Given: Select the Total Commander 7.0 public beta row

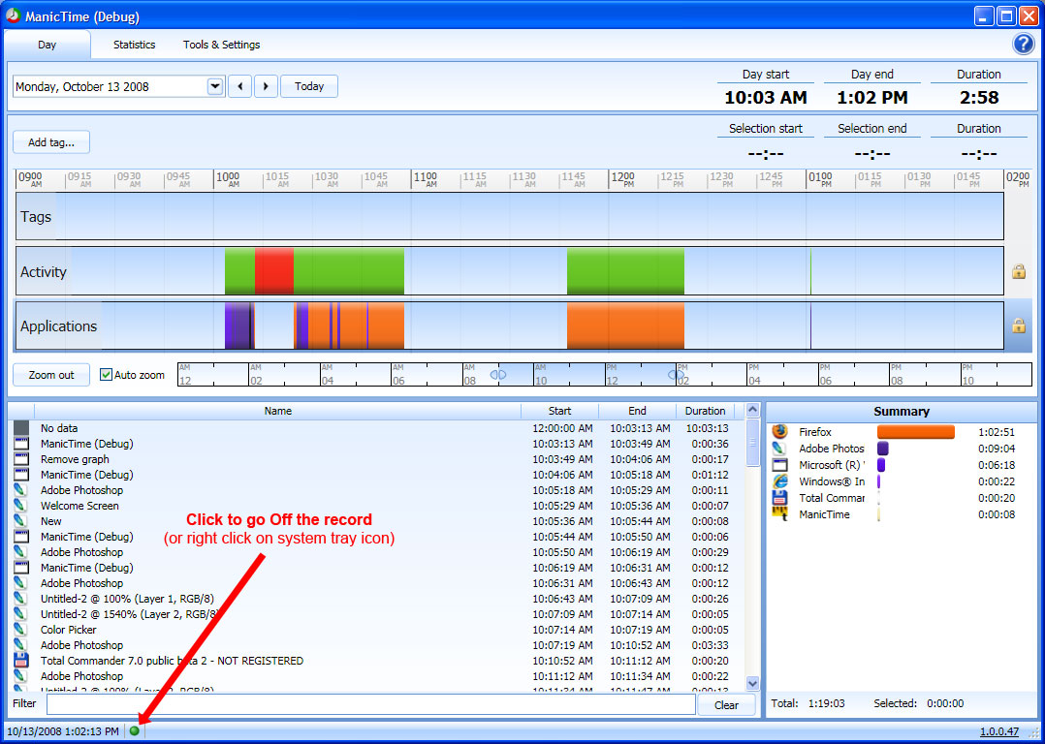Looking at the screenshot, I should coord(376,661).
